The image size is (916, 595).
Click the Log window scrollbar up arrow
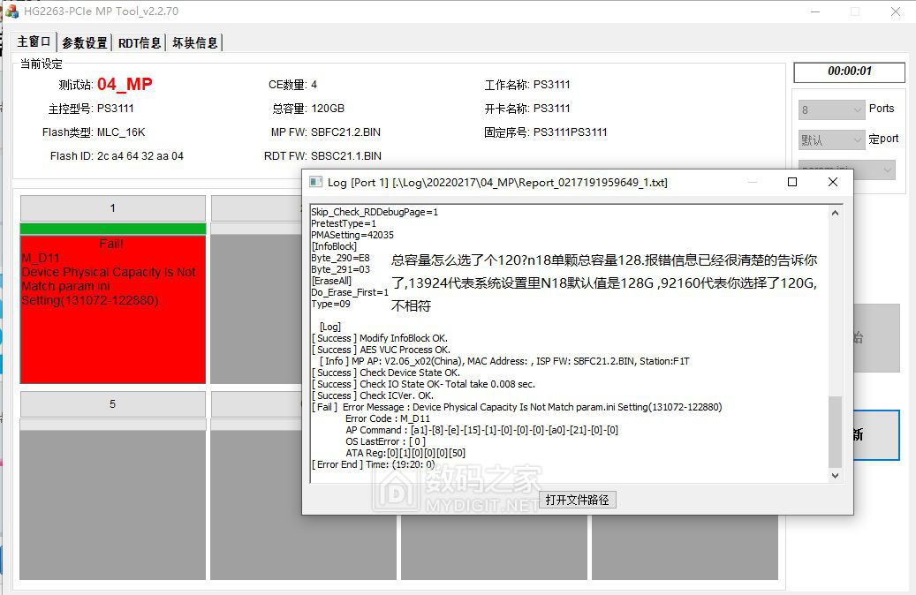pos(835,213)
